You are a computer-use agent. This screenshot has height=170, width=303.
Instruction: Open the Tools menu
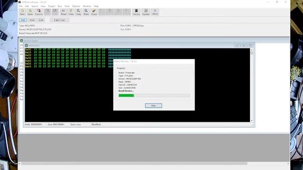click(67, 6)
